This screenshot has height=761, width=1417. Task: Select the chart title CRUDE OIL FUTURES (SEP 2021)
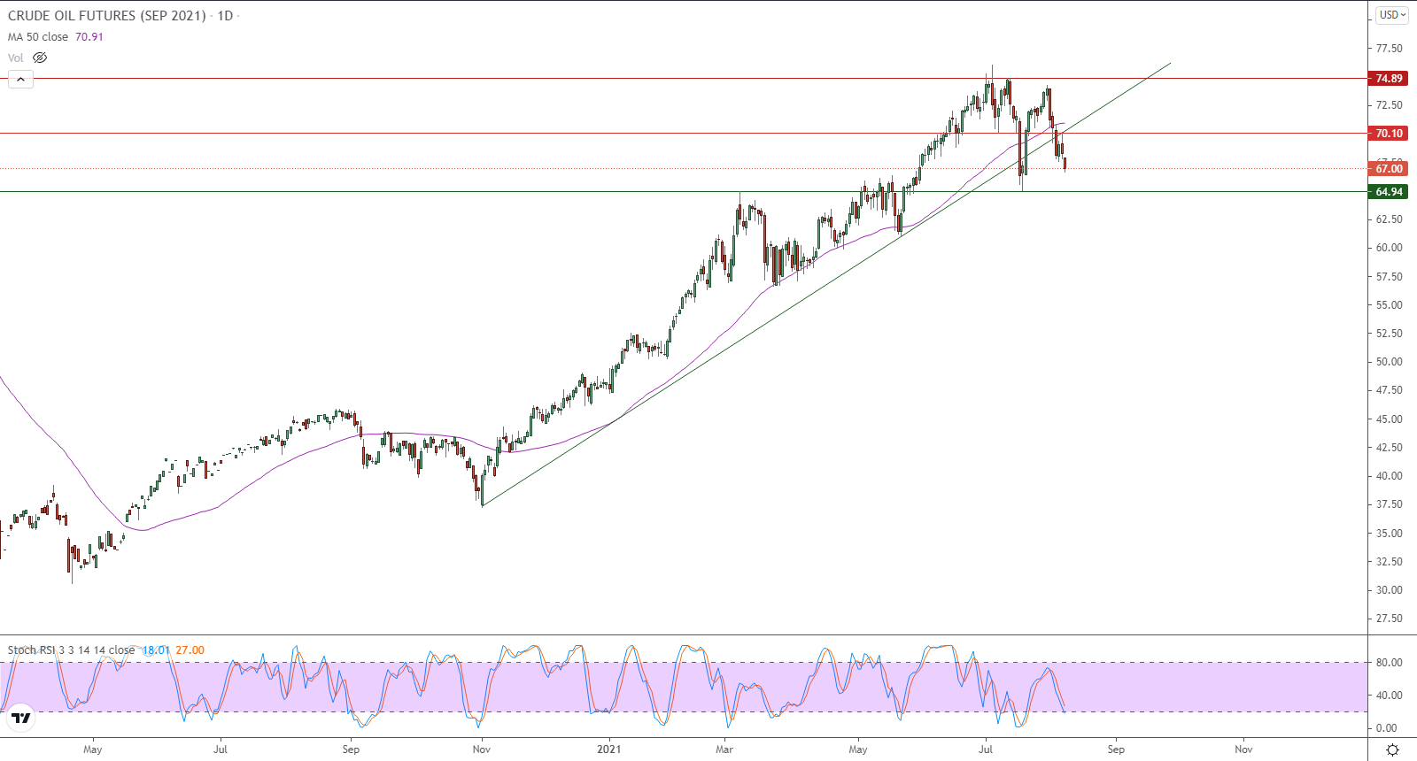click(107, 16)
